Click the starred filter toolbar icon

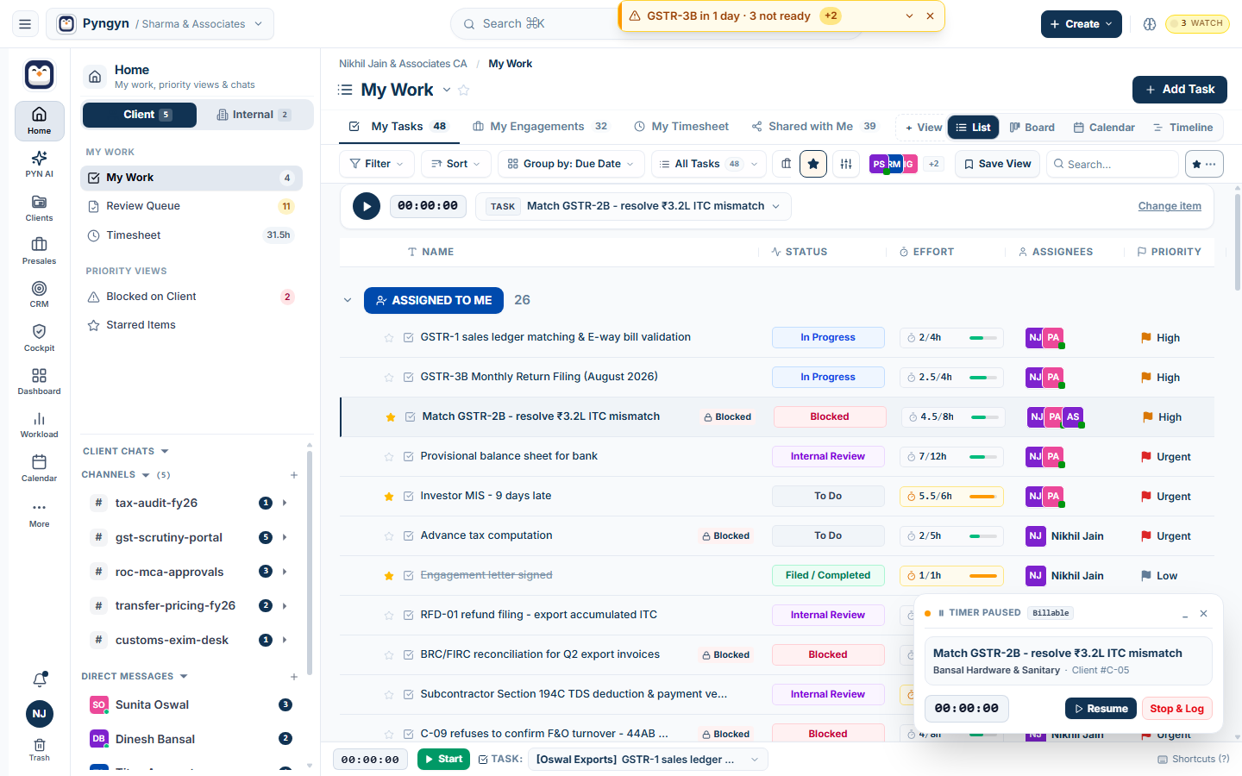(813, 164)
